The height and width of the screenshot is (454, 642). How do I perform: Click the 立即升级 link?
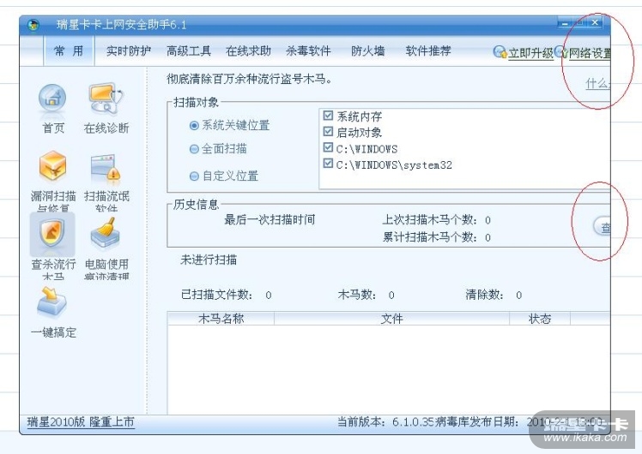[530, 53]
